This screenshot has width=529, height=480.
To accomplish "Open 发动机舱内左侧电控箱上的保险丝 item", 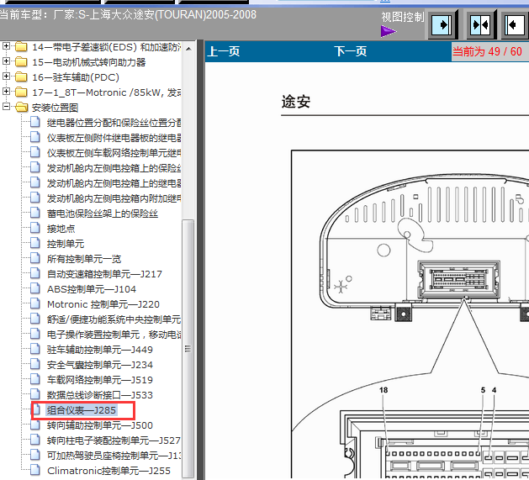I will coord(114,168).
